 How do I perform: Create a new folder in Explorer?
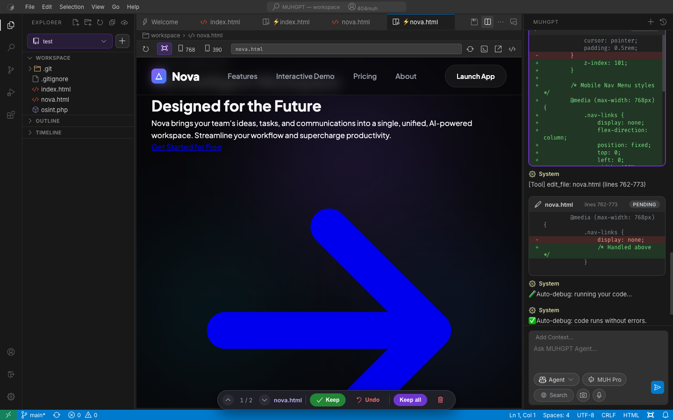88,22
